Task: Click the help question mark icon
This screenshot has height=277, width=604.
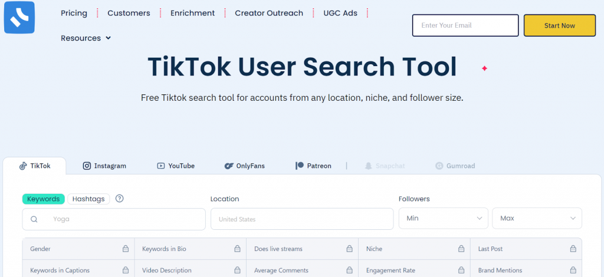Action: [119, 199]
